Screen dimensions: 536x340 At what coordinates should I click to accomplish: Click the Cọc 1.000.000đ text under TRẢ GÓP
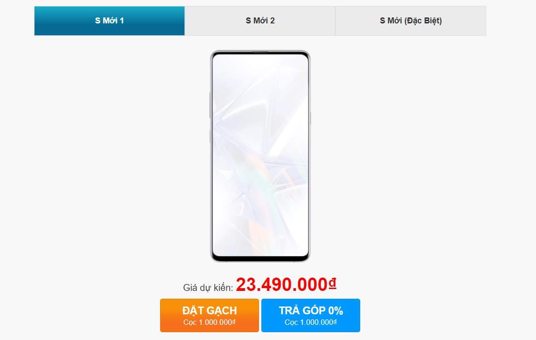[x=311, y=321]
